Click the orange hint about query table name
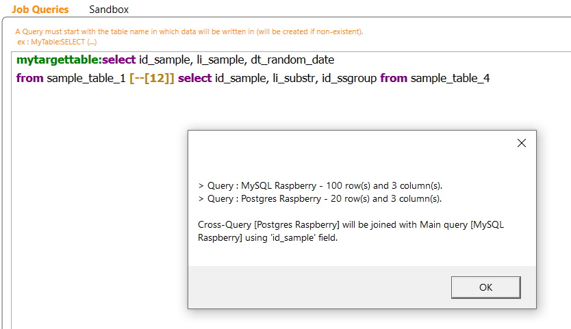The image size is (571, 329). (189, 31)
